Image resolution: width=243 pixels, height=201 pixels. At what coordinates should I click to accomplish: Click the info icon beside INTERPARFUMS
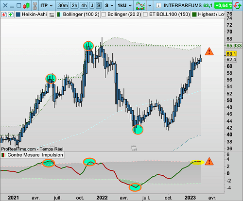[x=158, y=6]
